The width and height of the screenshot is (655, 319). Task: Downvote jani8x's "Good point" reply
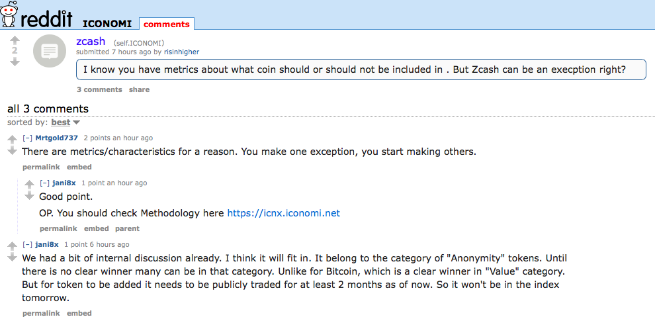click(x=29, y=196)
